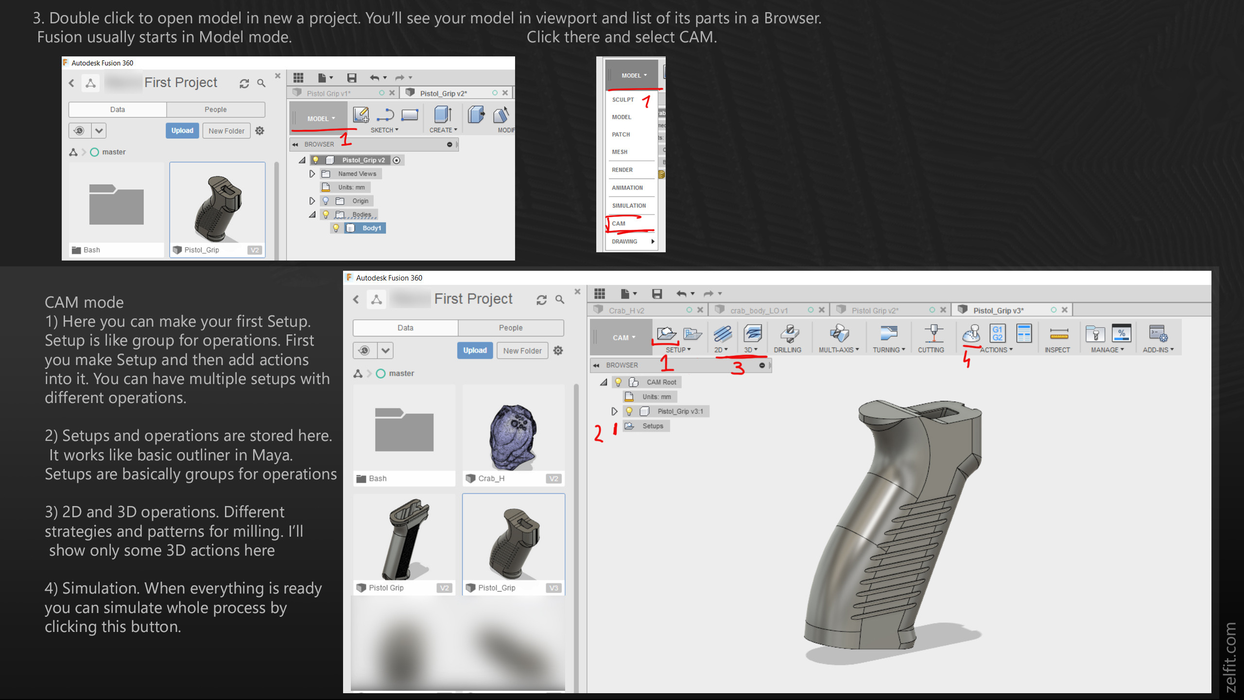The width and height of the screenshot is (1244, 700).
Task: Click the G1 G2 Post Process icon
Action: 997,333
